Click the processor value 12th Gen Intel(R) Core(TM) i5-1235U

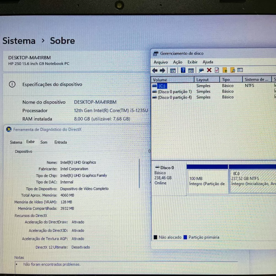point(111,111)
